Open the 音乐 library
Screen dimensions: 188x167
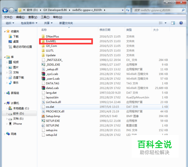[16, 83]
